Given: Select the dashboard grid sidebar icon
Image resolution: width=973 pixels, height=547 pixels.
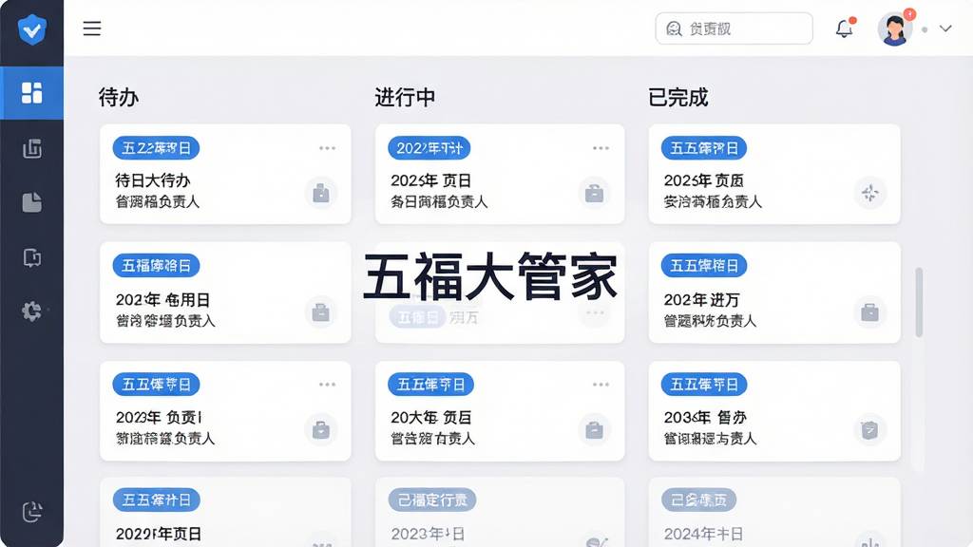Looking at the screenshot, I should pyautogui.click(x=31, y=93).
